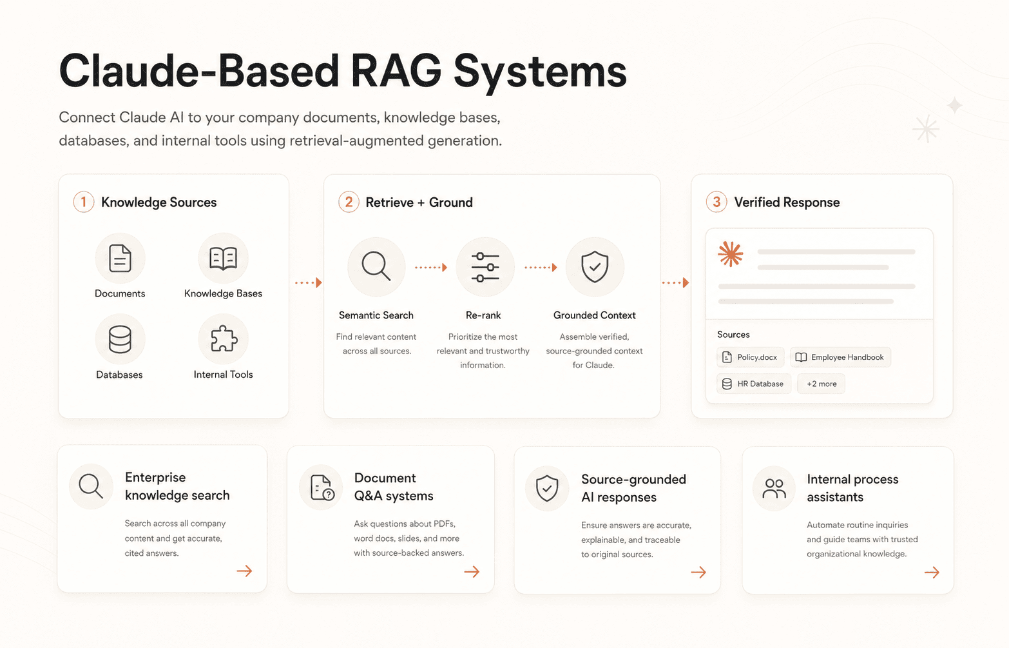Follow the arrow on Enterprise knowledge search card

click(244, 571)
